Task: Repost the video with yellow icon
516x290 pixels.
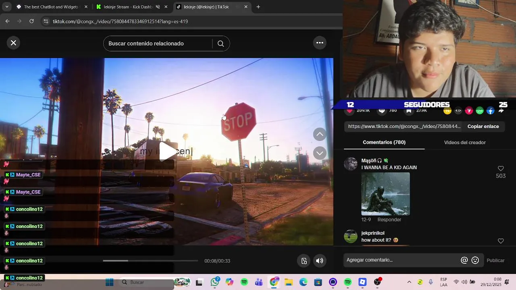Action: [x=447, y=110]
